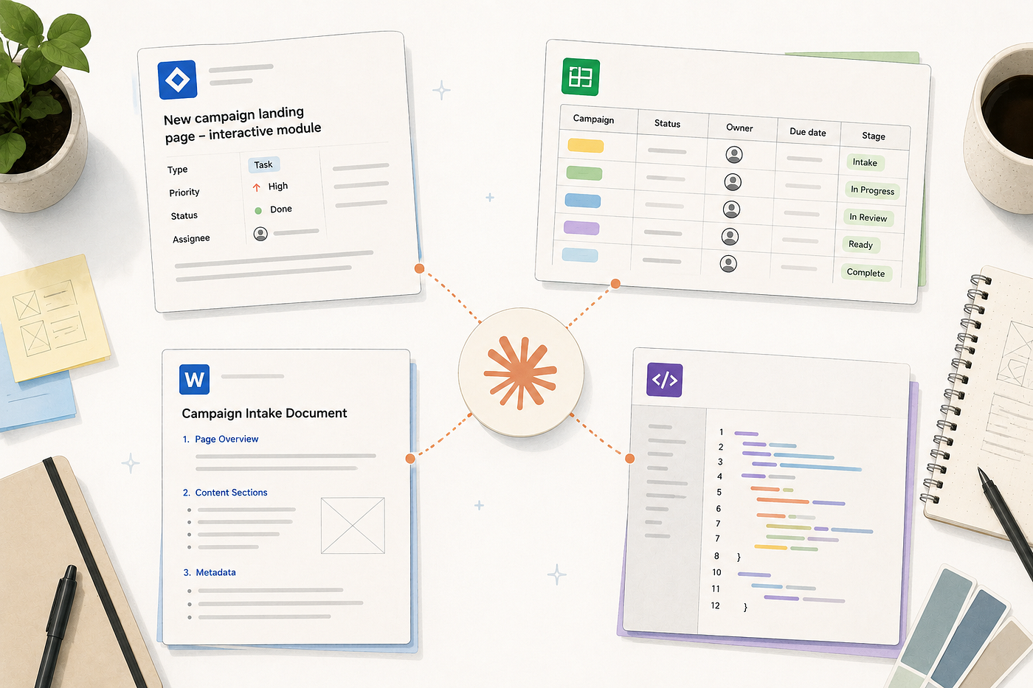The height and width of the screenshot is (688, 1033).
Task: Click the Task type tag
Action: 263,165
